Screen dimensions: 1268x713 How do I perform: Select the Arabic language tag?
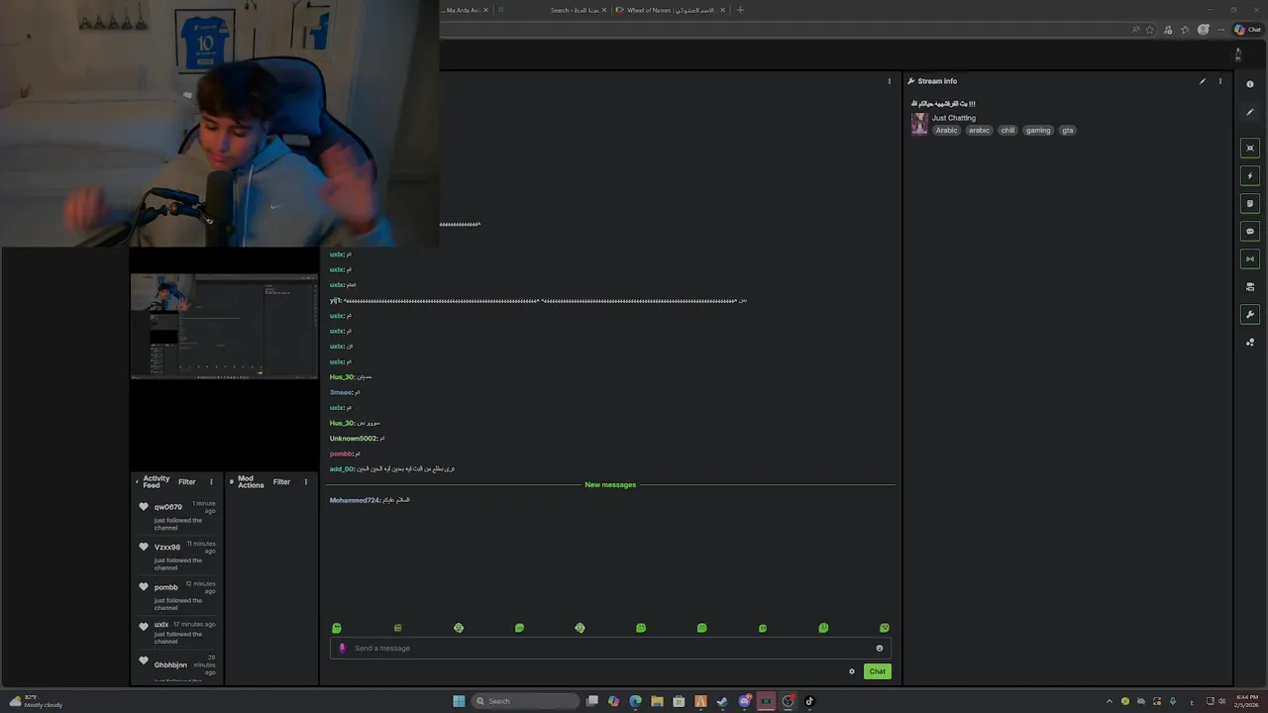coord(947,130)
